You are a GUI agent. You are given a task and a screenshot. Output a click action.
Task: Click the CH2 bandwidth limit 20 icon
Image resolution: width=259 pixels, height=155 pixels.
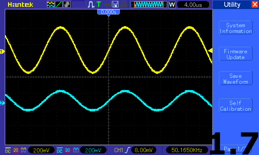68,150
